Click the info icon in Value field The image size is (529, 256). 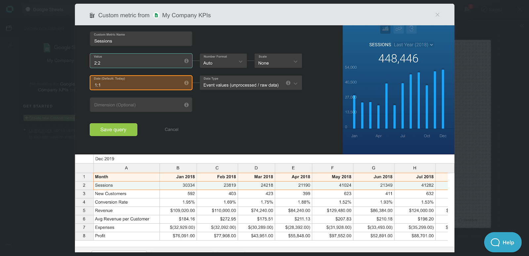point(186,61)
